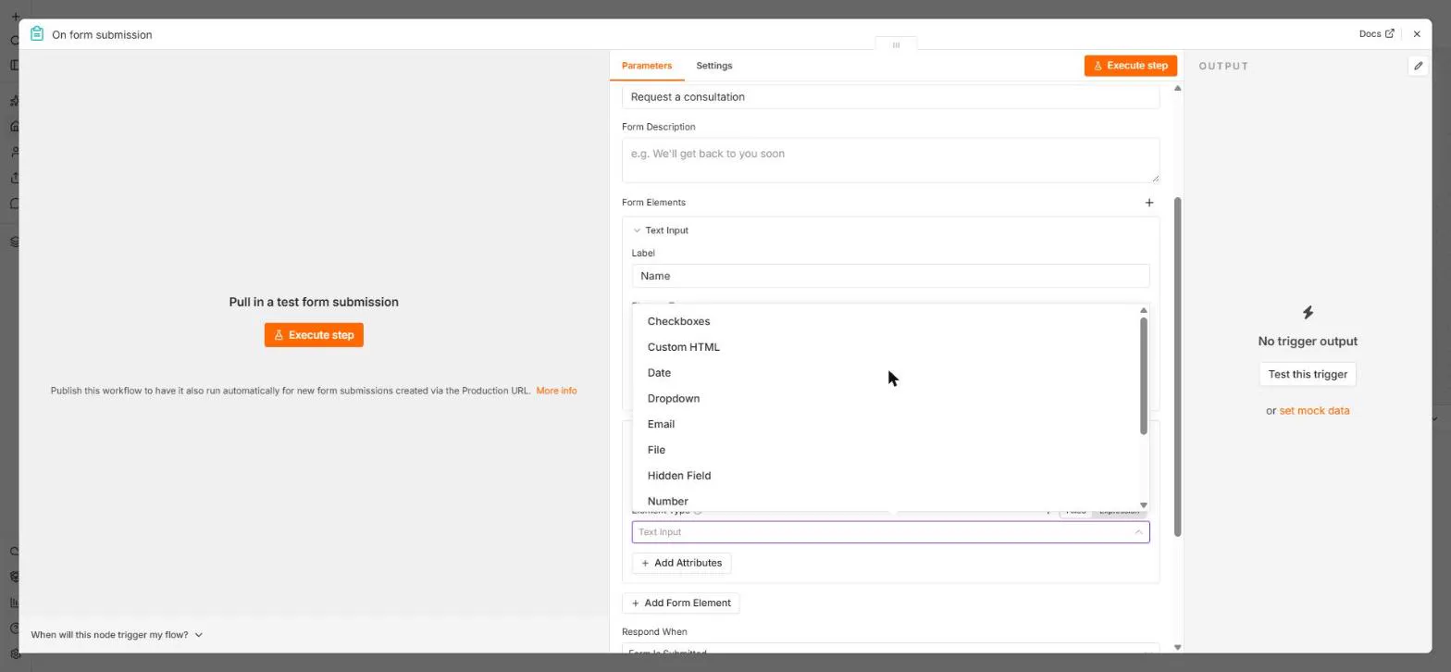Close the On form submission panel

click(x=1417, y=34)
